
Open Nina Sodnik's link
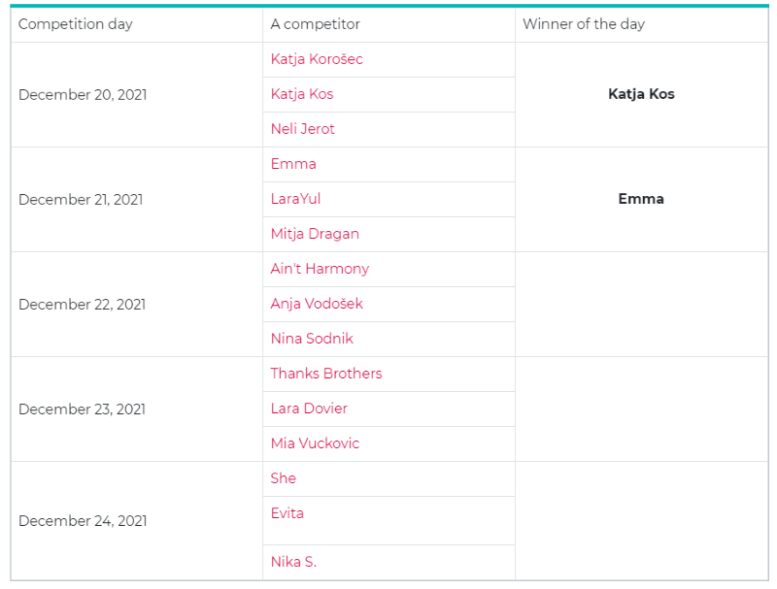click(312, 339)
